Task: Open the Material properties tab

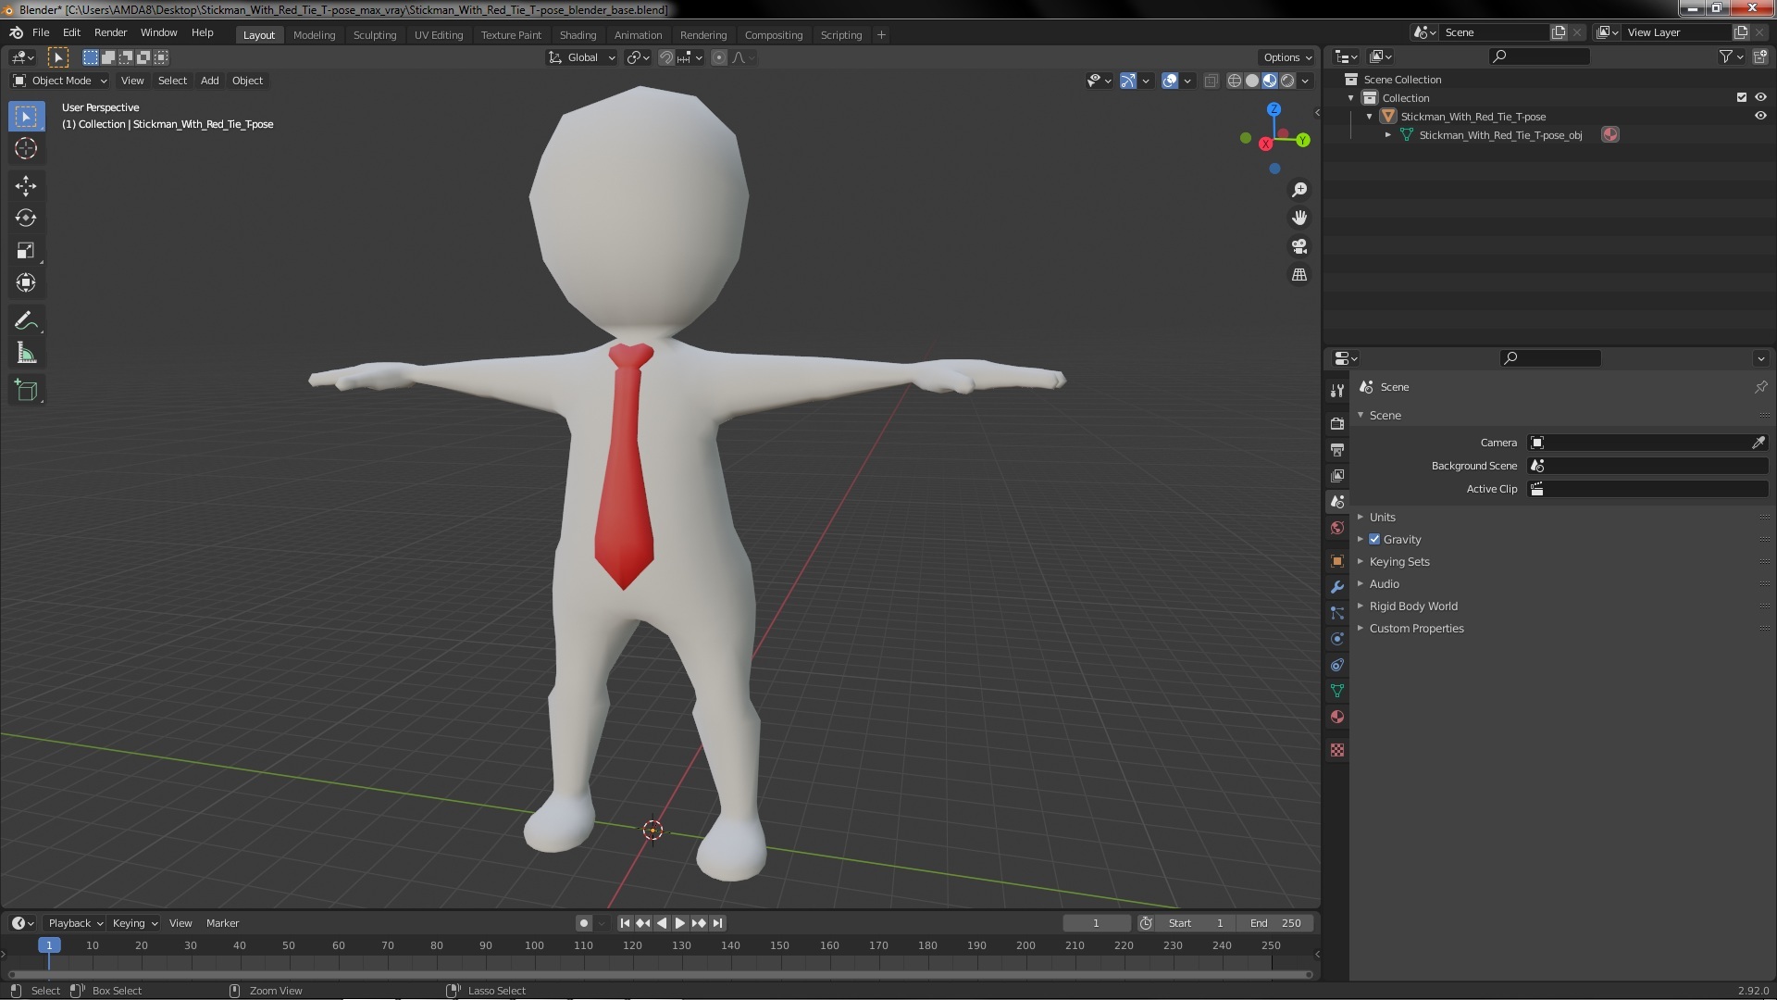Action: pyautogui.click(x=1336, y=717)
